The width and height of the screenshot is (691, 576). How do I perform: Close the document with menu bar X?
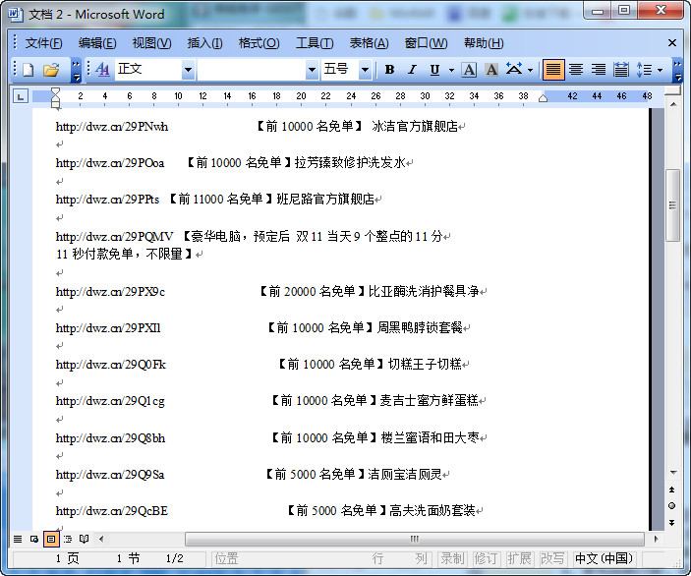(672, 42)
